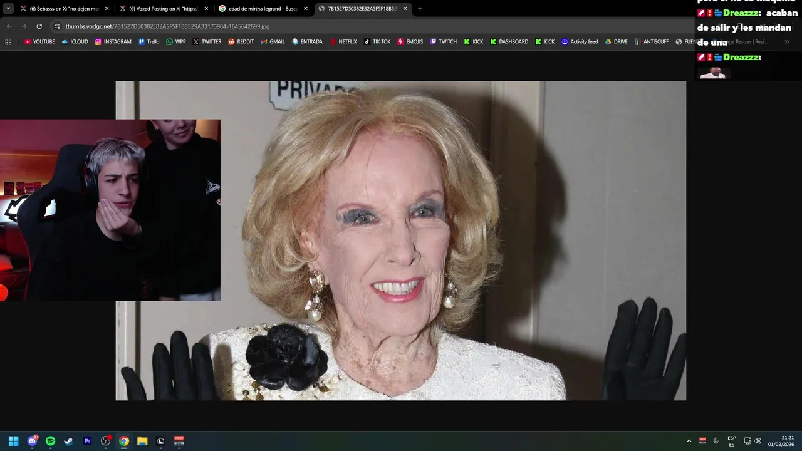The image size is (802, 451).
Task: Open the GMAIL bookmark
Action: point(273,42)
